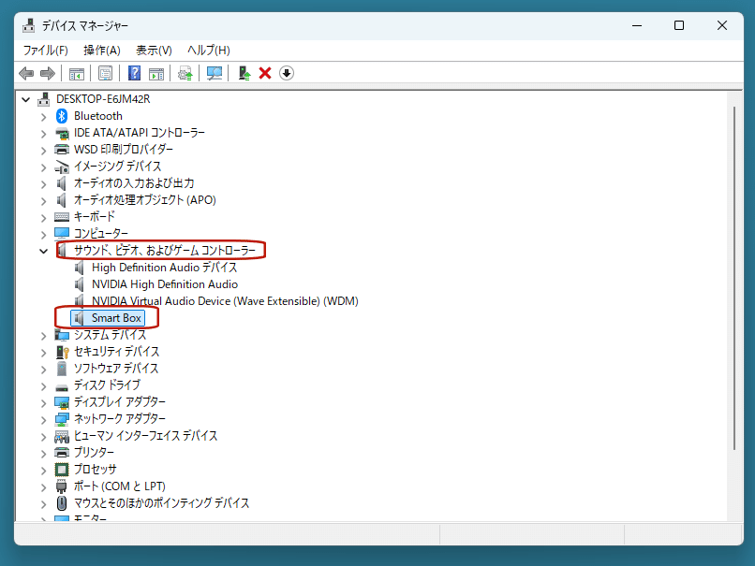
Task: Select the WSD 印刷プロバイダー row
Action: pyautogui.click(x=124, y=150)
